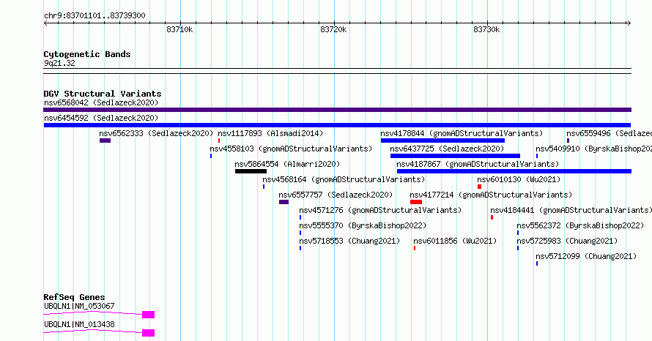This screenshot has width=652, height=341.
Task: Select nsv5555370 (ByrskaBishop2022) label
Action: pos(363,225)
